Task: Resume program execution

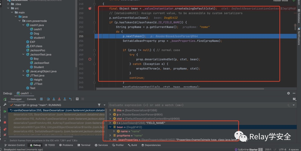Action: point(5,111)
